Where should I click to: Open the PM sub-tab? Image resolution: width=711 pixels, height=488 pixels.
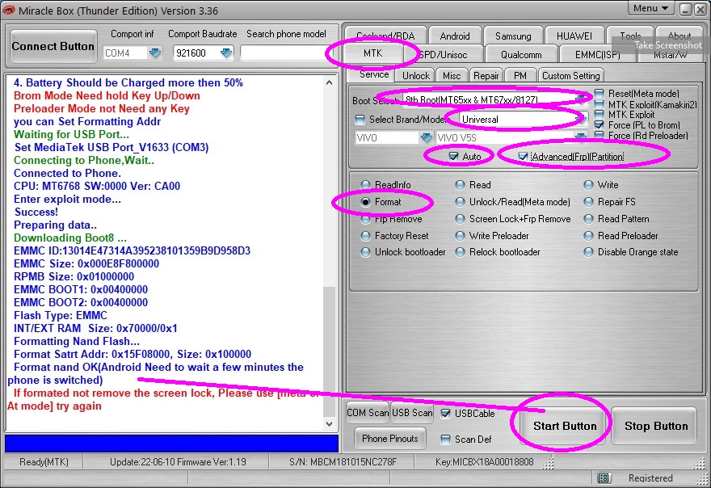click(x=520, y=76)
